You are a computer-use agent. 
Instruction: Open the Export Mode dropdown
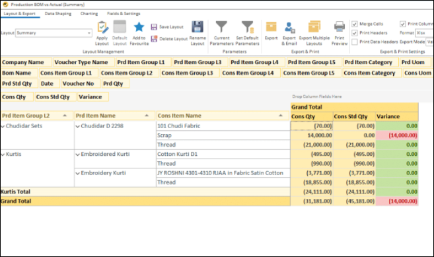coord(430,42)
